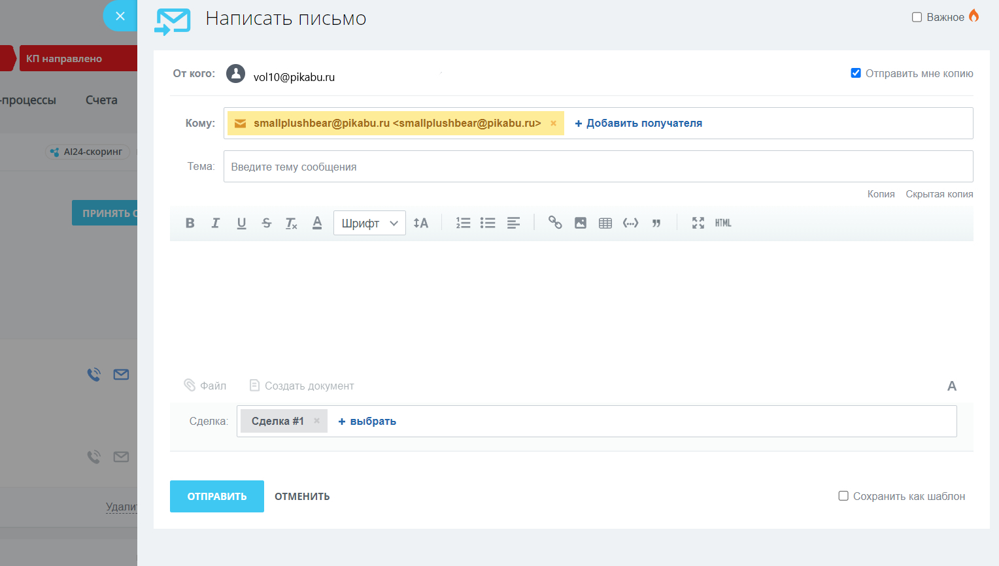Expand editor to fullscreen mode

(x=698, y=223)
